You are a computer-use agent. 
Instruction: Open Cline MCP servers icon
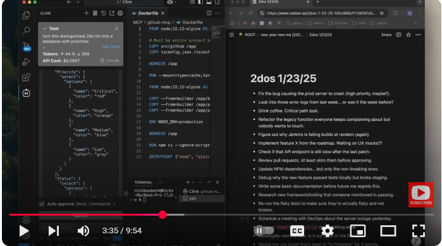coord(95,13)
